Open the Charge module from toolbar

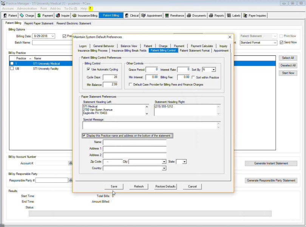27,16
